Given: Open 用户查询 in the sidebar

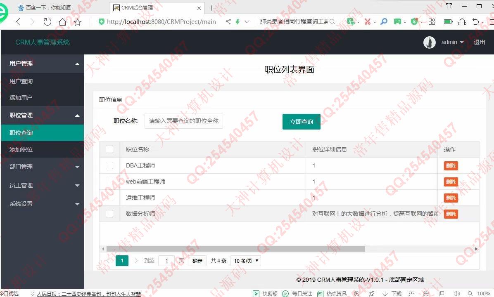Looking at the screenshot, I should [x=43, y=81].
